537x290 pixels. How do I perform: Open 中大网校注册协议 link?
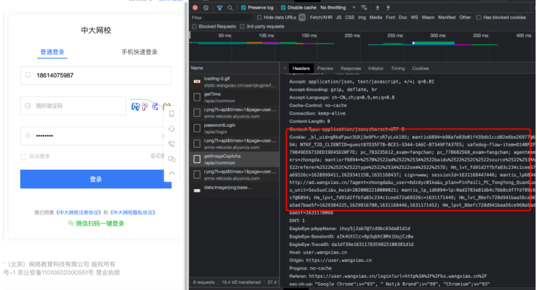point(79,212)
